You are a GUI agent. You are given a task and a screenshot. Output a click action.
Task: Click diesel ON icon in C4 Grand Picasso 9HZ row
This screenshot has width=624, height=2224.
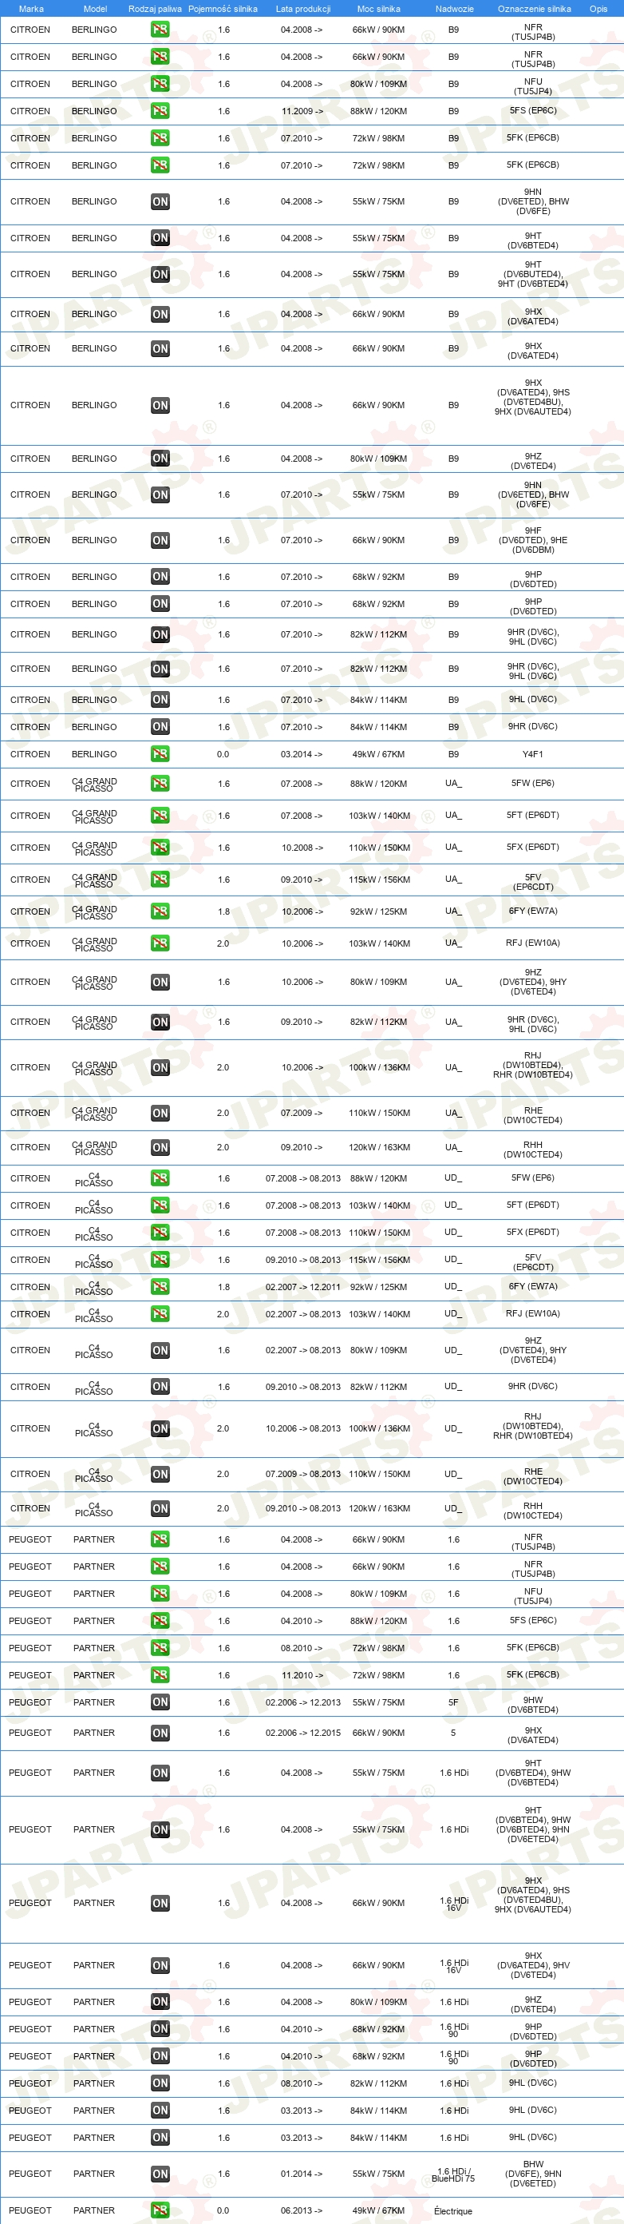(160, 982)
